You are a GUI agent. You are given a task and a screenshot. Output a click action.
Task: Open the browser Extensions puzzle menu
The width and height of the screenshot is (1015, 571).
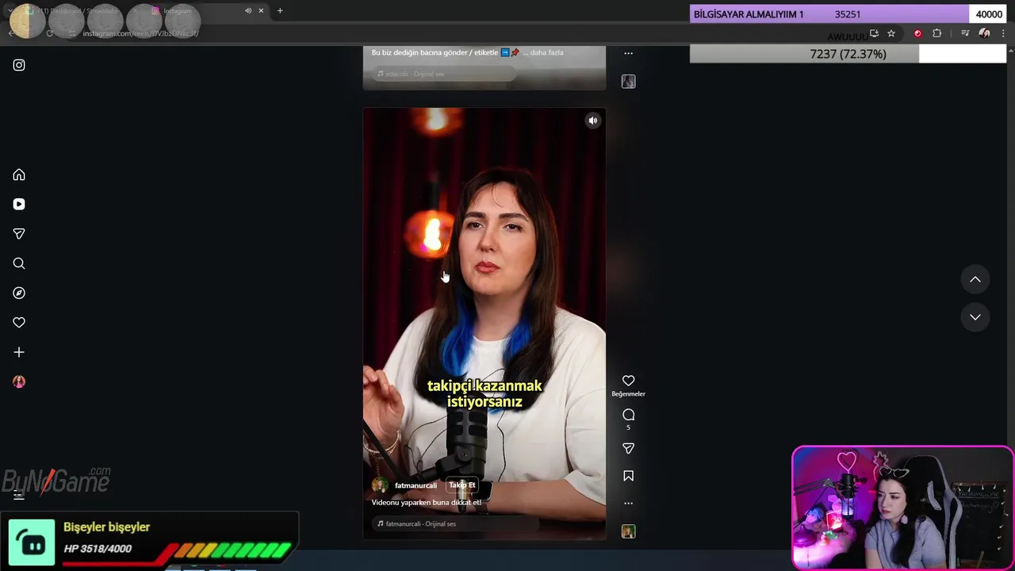click(937, 33)
